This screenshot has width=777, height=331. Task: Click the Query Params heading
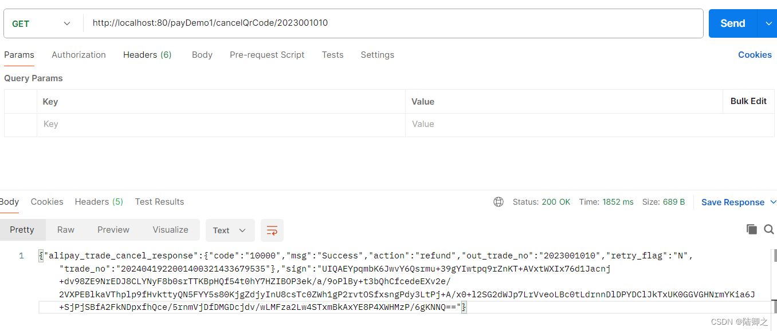coord(33,78)
